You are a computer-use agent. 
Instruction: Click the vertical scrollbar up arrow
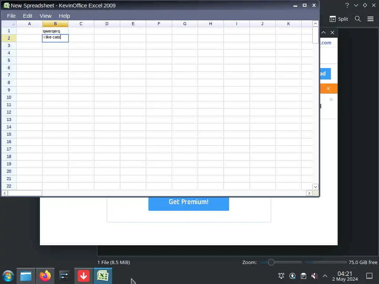click(315, 24)
